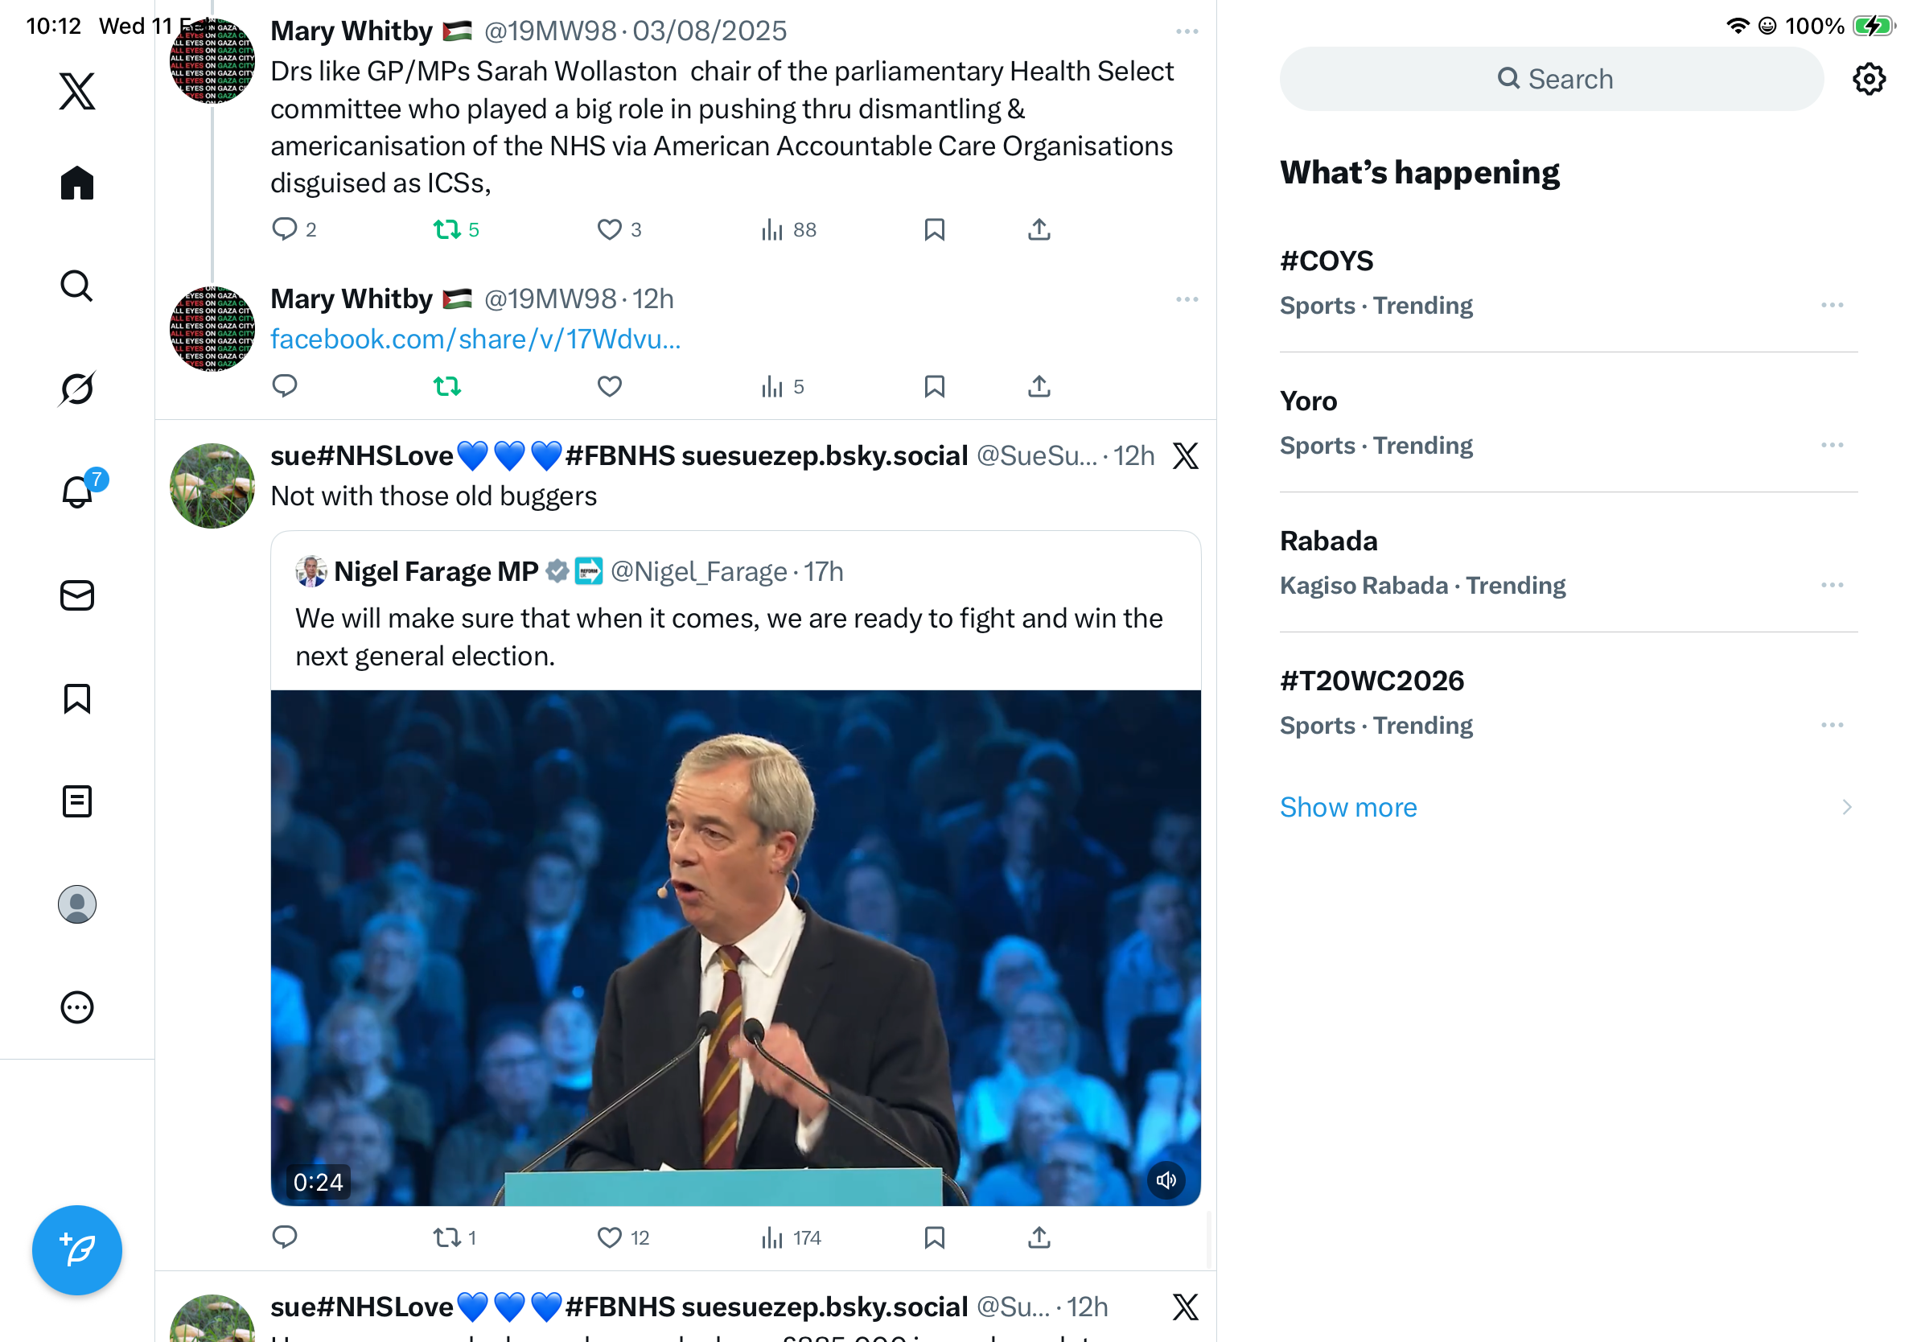
Task: Undo repost on Sarah Wollaston tweet
Action: point(447,229)
